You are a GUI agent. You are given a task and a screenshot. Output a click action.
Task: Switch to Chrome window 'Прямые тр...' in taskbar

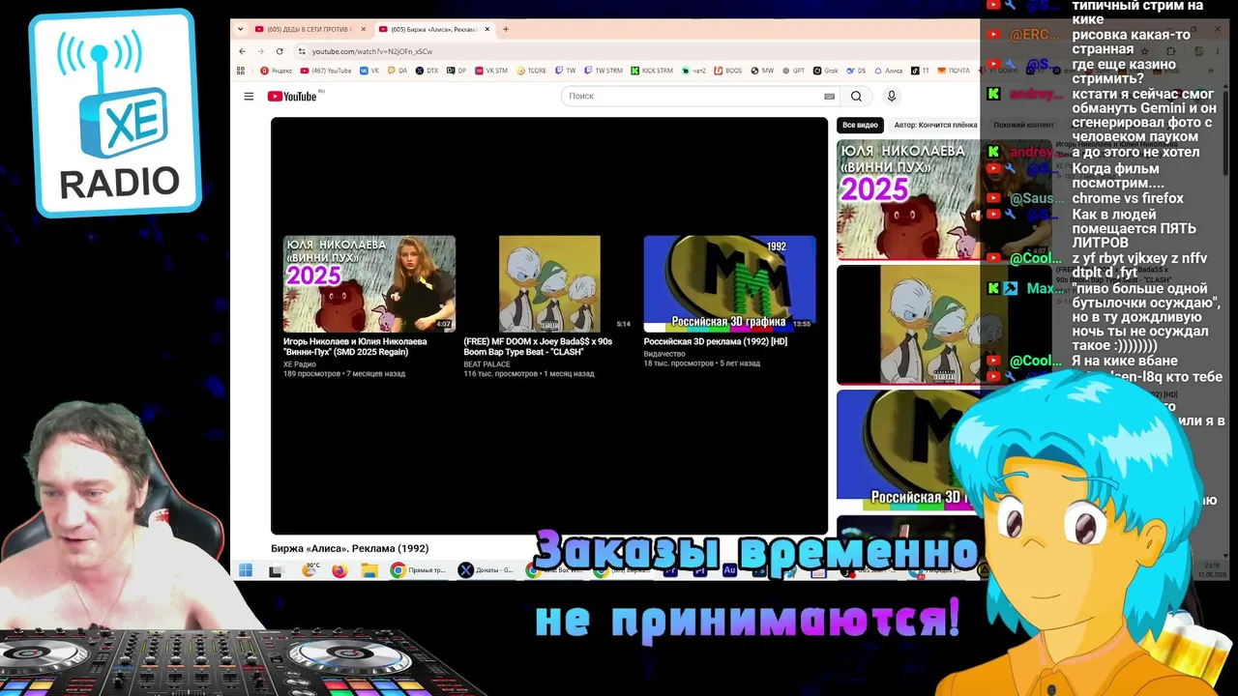tap(418, 570)
